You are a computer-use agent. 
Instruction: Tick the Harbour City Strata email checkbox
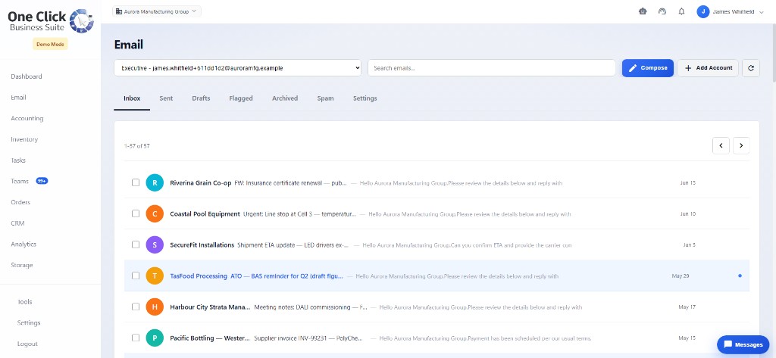(x=136, y=307)
